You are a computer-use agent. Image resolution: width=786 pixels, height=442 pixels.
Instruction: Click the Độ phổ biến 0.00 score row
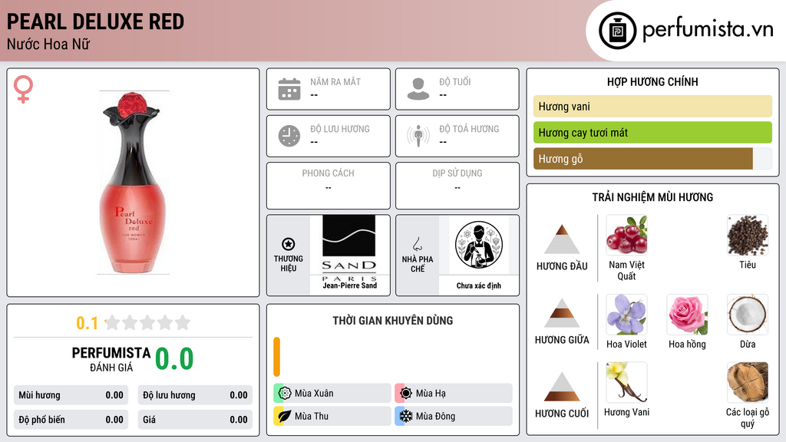pyautogui.click(x=71, y=420)
